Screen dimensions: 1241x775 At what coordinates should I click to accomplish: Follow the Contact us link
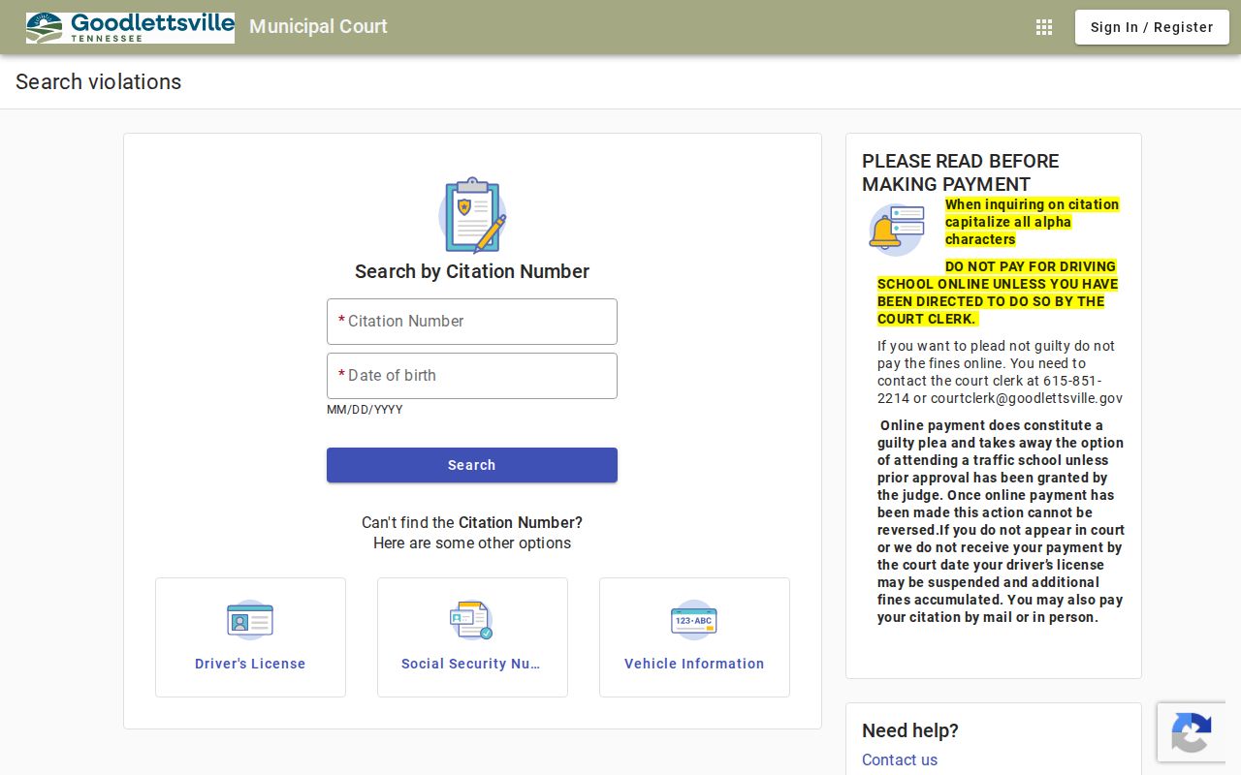click(x=900, y=759)
